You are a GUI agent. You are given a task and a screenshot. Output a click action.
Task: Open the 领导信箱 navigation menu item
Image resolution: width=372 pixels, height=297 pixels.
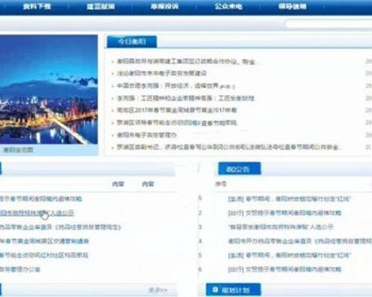293,7
